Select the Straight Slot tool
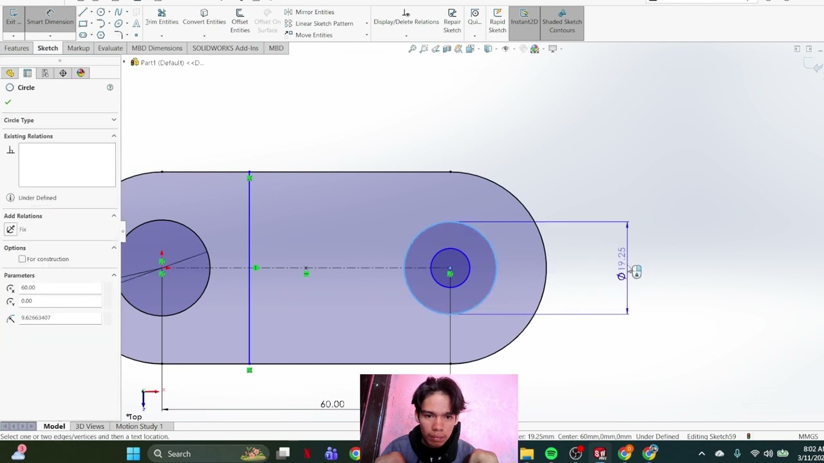The height and width of the screenshot is (463, 824). [x=83, y=35]
